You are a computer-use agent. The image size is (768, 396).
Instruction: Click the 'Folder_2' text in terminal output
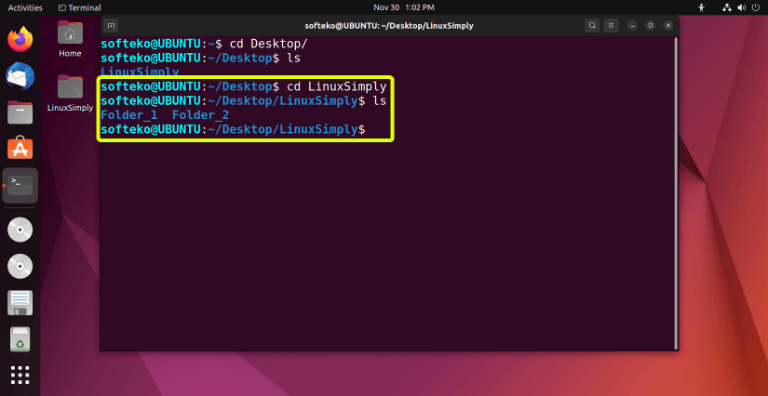201,115
